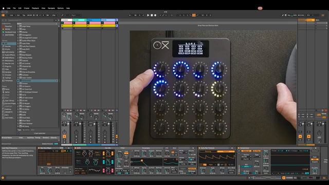
Task: Open the 1 Bar quantization dropdown
Action: (54, 15)
